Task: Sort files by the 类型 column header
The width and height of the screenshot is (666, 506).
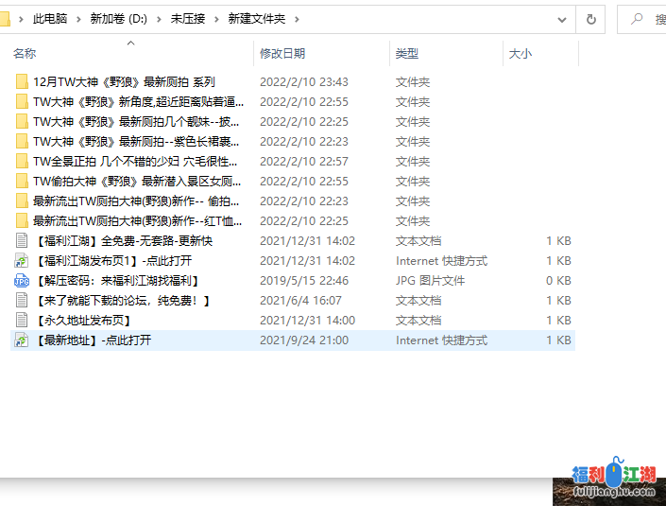Action: click(407, 54)
